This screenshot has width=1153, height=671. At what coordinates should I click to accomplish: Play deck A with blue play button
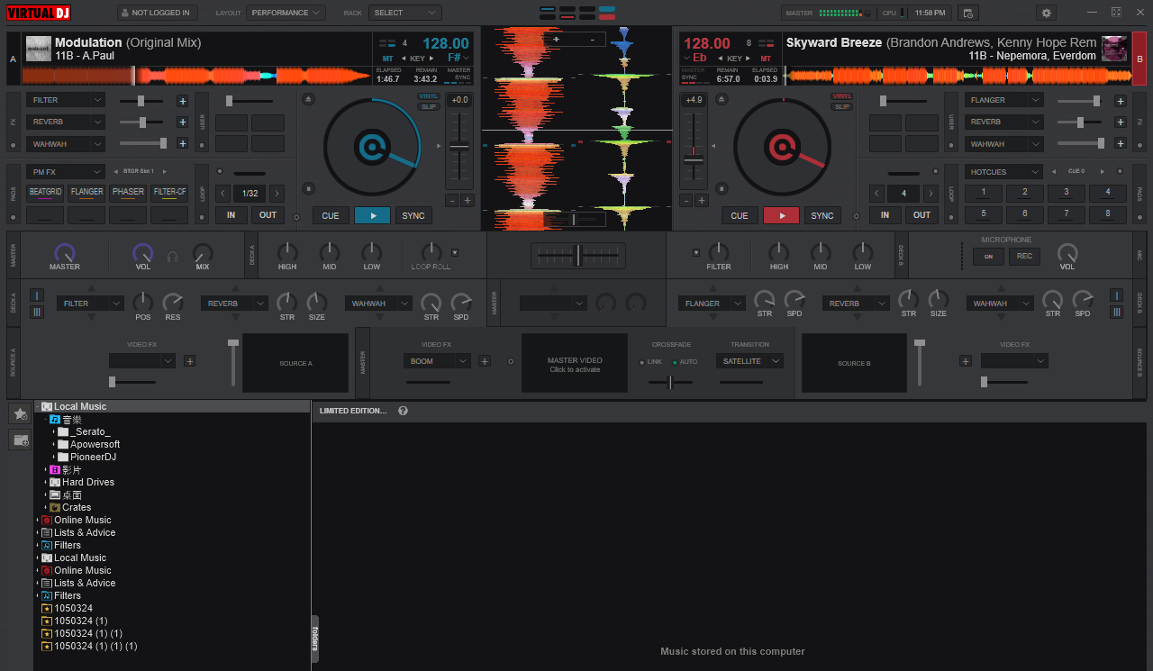pos(372,215)
